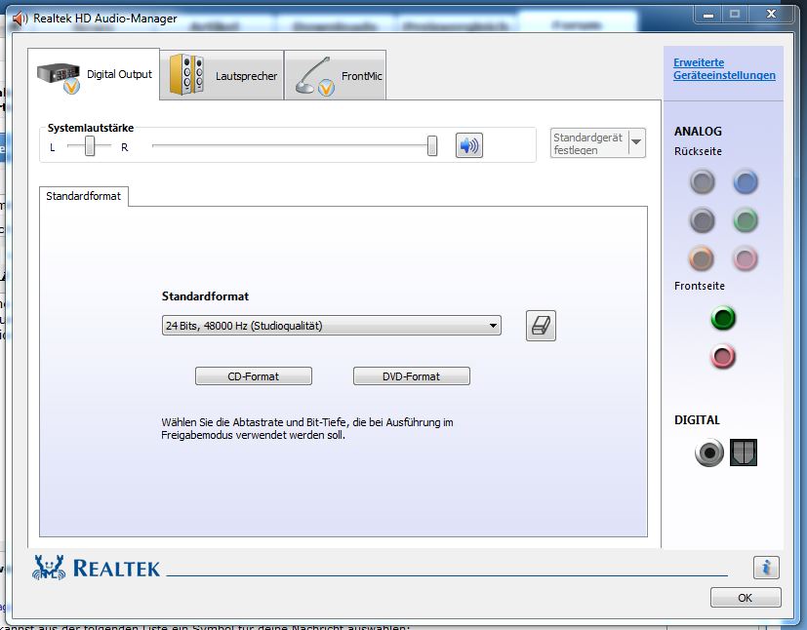
Task: Click the front green headphone jack
Action: (723, 318)
